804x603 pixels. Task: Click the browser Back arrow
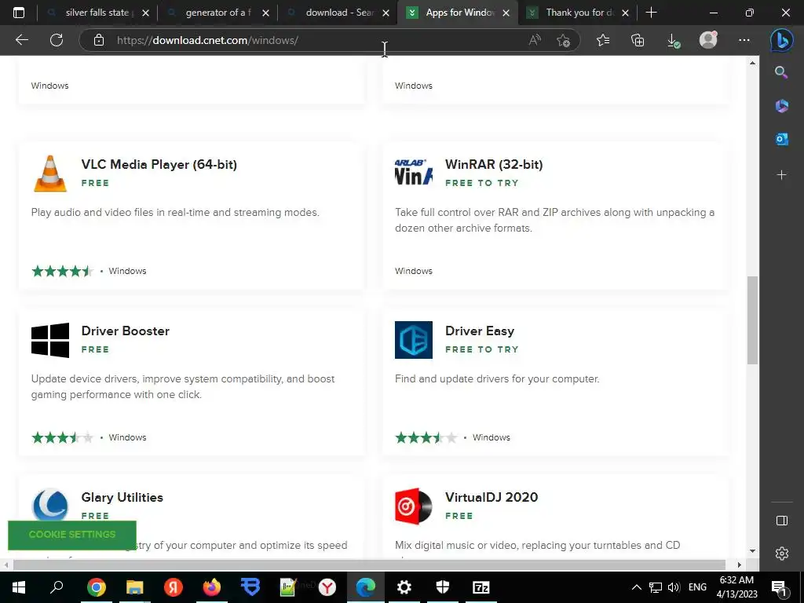tap(21, 40)
